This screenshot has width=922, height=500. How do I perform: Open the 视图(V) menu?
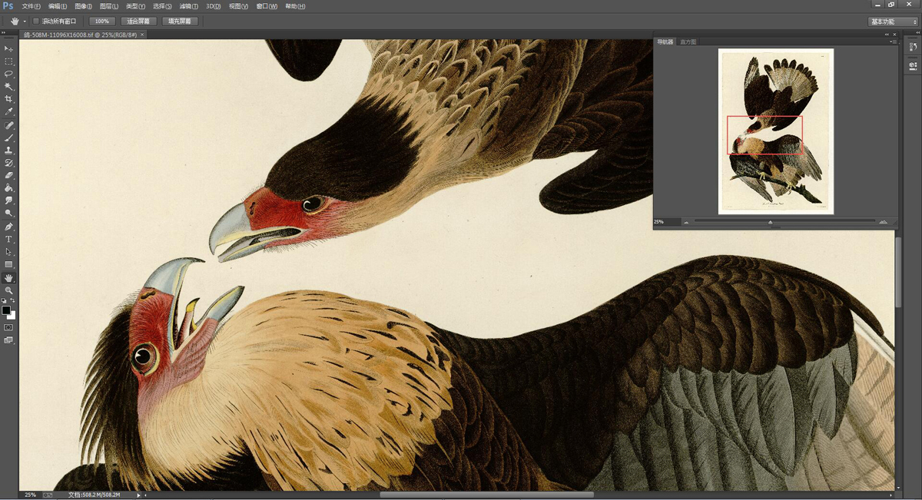(x=240, y=6)
